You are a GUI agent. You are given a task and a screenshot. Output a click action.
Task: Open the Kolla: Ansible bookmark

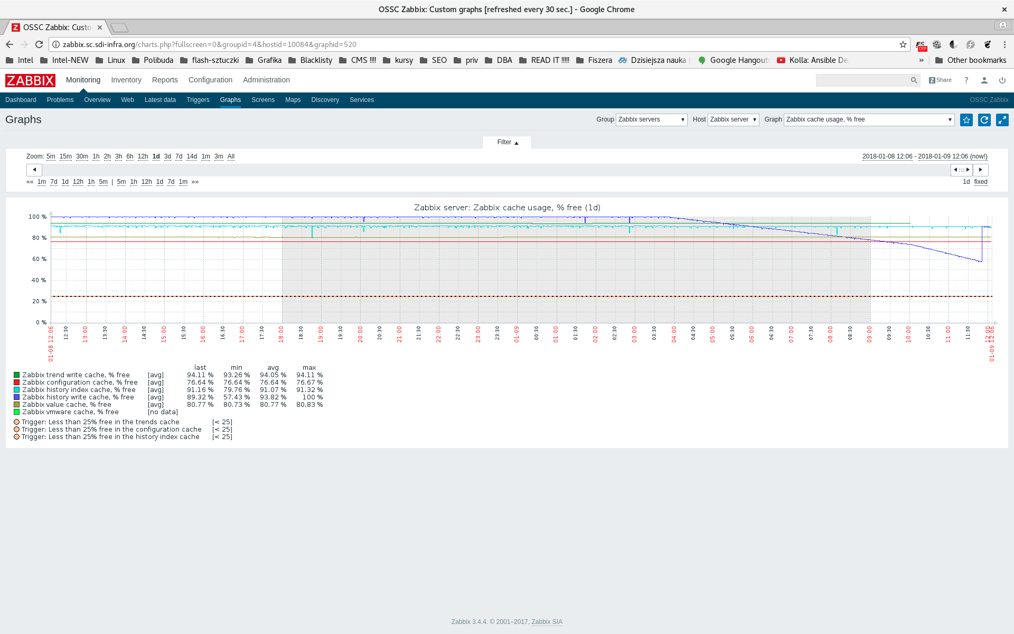click(812, 60)
